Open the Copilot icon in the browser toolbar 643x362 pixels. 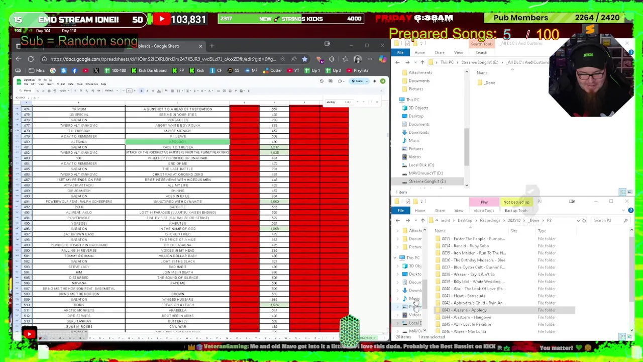coord(383,59)
